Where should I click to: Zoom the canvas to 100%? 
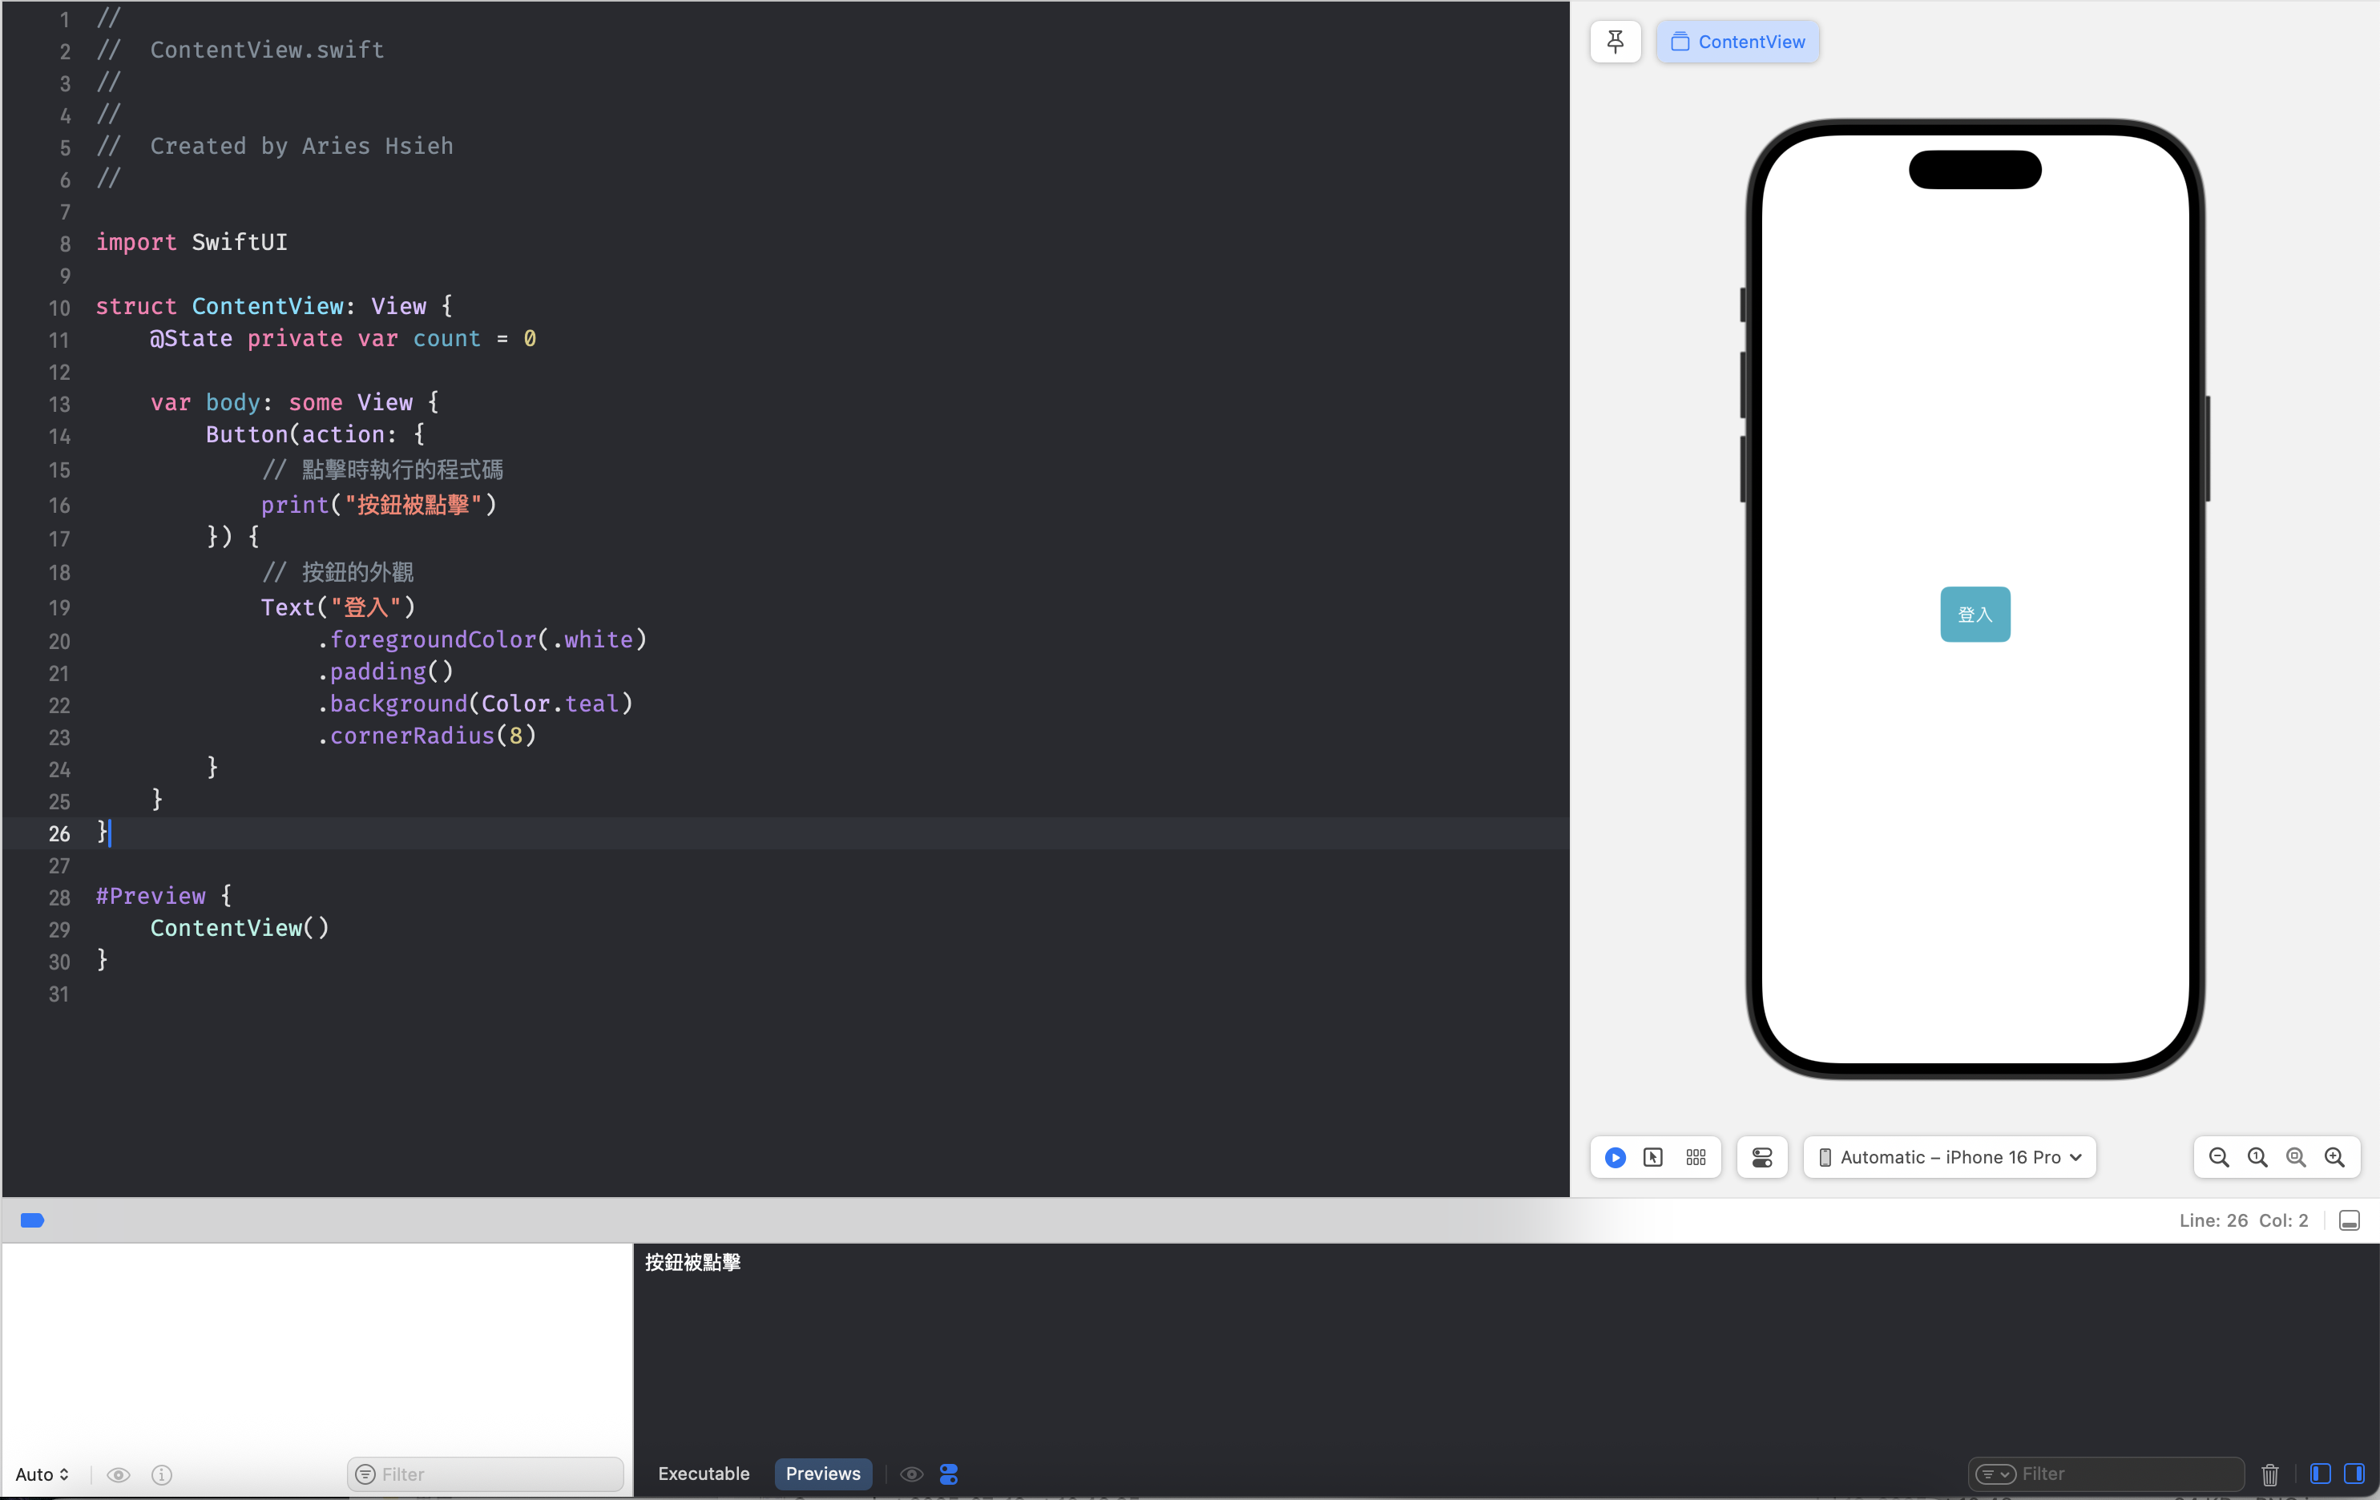pyautogui.click(x=2257, y=1157)
